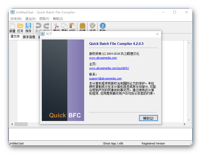Image resolution: width=201 pixels, height=154 pixels.
Task: Click the horizontal scrollbar right arrow
Action: (x=184, y=124)
